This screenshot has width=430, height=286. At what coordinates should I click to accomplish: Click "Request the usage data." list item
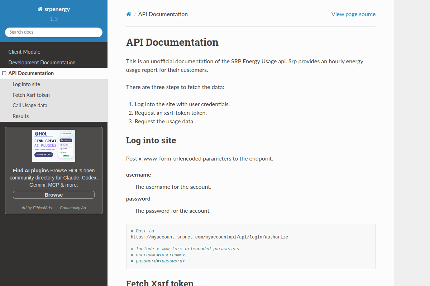pos(164,122)
